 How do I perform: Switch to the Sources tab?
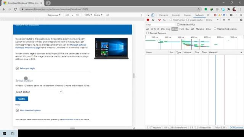(187, 15)
